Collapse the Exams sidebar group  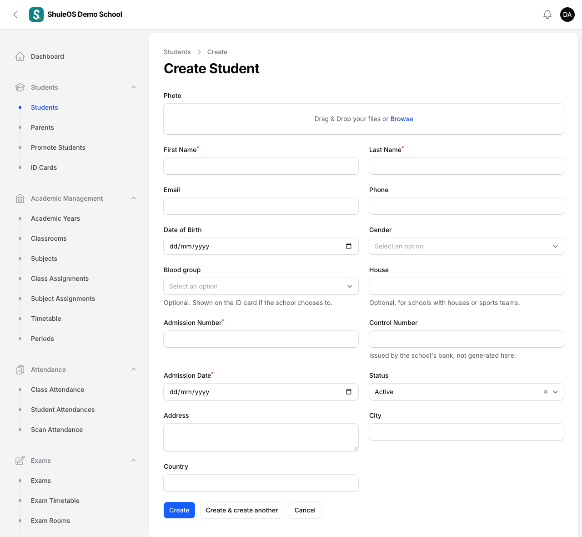pyautogui.click(x=134, y=461)
